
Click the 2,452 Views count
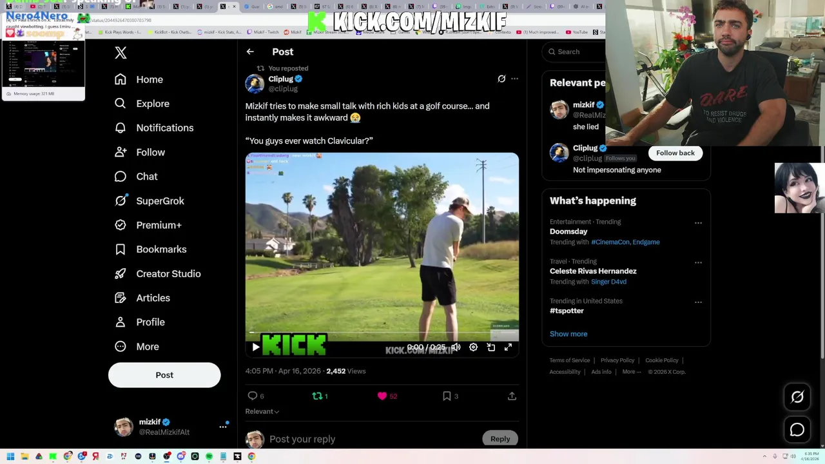[346, 371]
